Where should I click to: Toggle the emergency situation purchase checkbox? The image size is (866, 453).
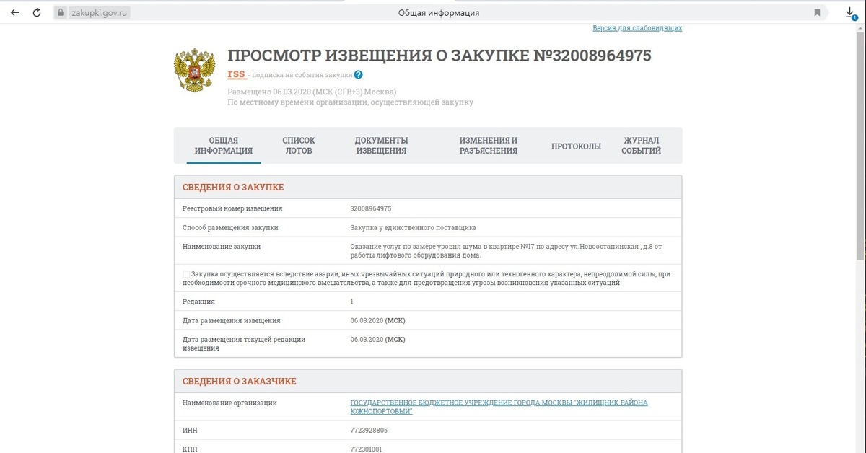[x=187, y=274]
